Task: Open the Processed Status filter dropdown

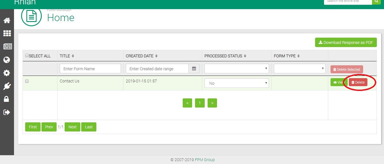Action: coord(236,68)
